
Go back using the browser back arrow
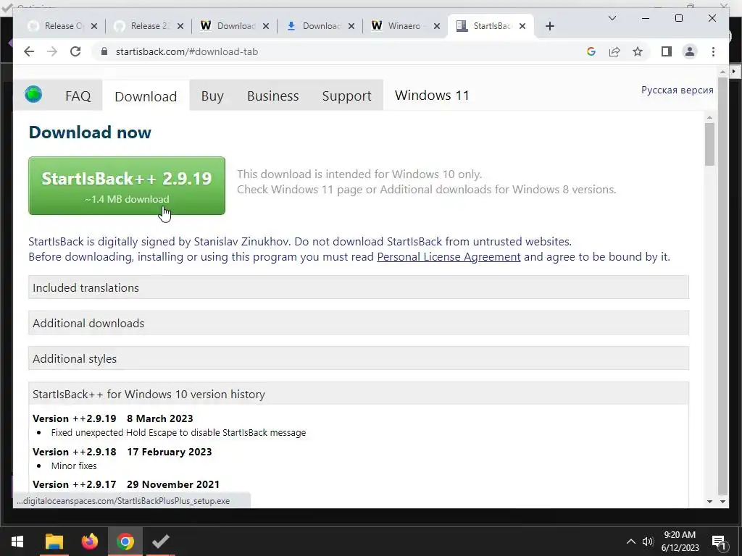29,51
